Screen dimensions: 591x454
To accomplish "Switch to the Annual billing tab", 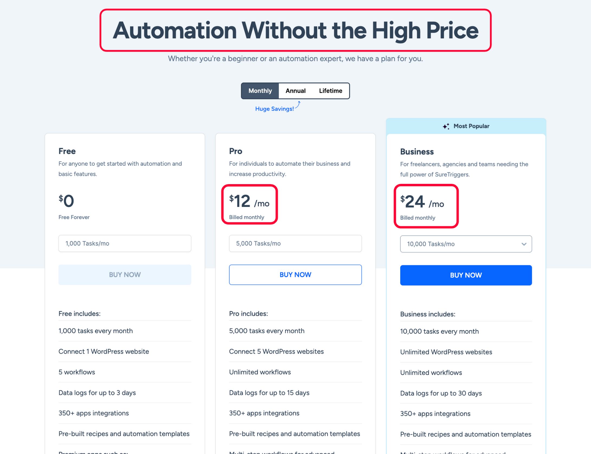I will pos(295,91).
